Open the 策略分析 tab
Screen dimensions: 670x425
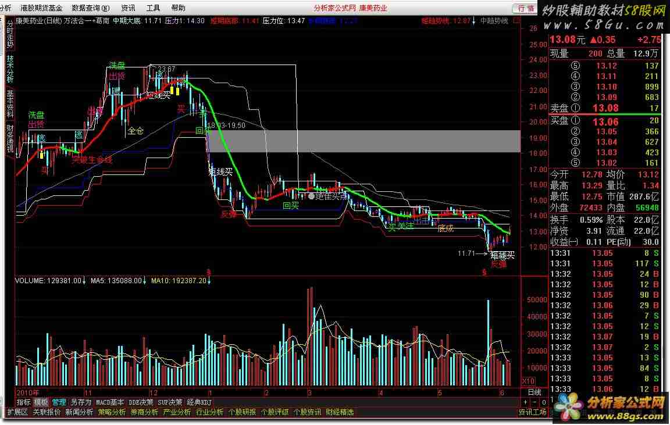coord(112,412)
